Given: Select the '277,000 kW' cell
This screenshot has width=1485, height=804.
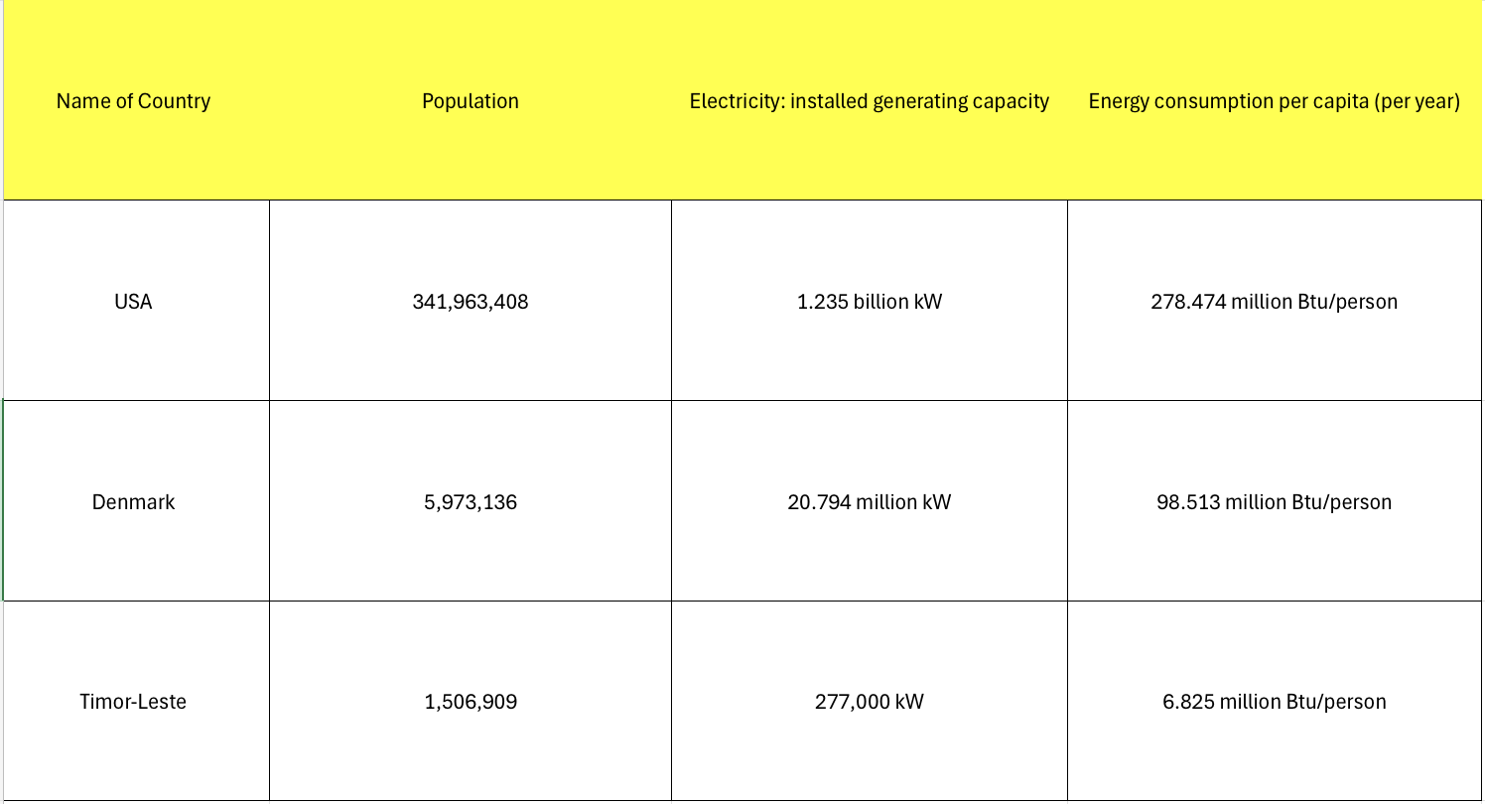Looking at the screenshot, I should (870, 702).
